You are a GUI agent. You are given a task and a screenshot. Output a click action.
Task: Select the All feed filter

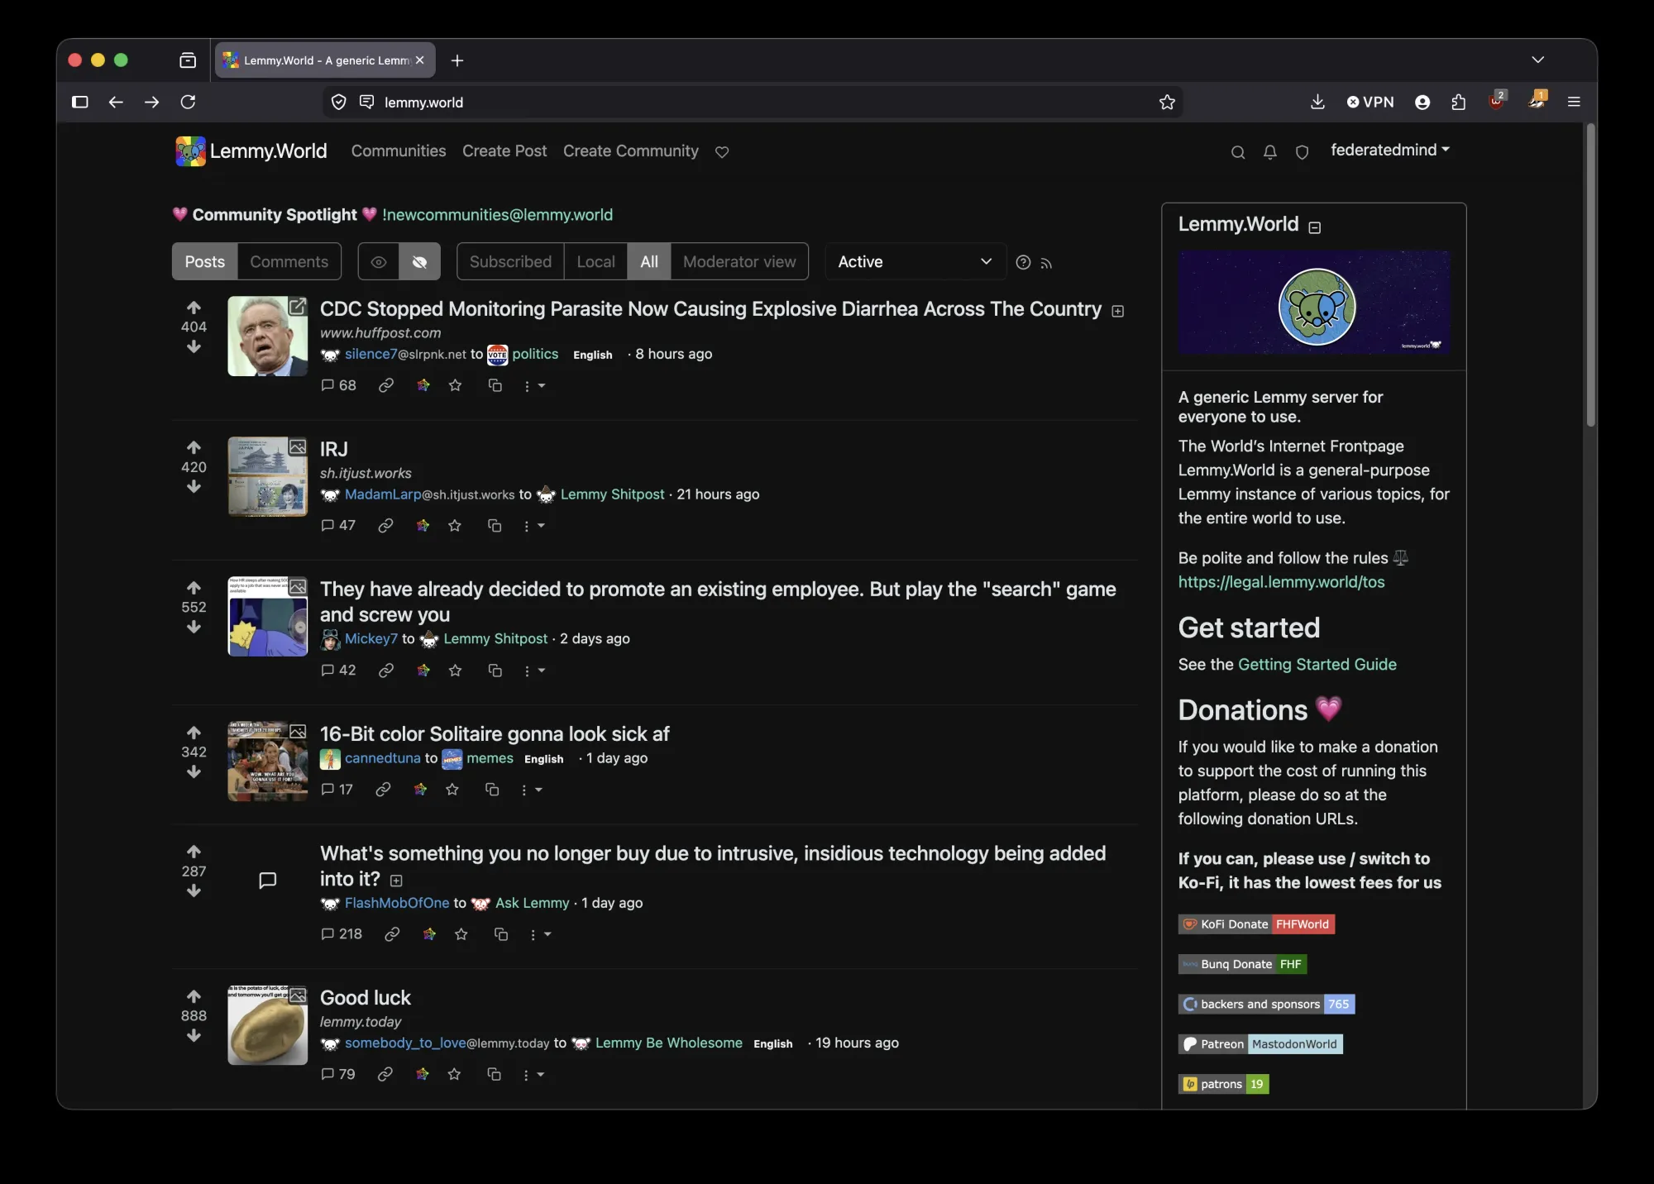click(x=649, y=262)
